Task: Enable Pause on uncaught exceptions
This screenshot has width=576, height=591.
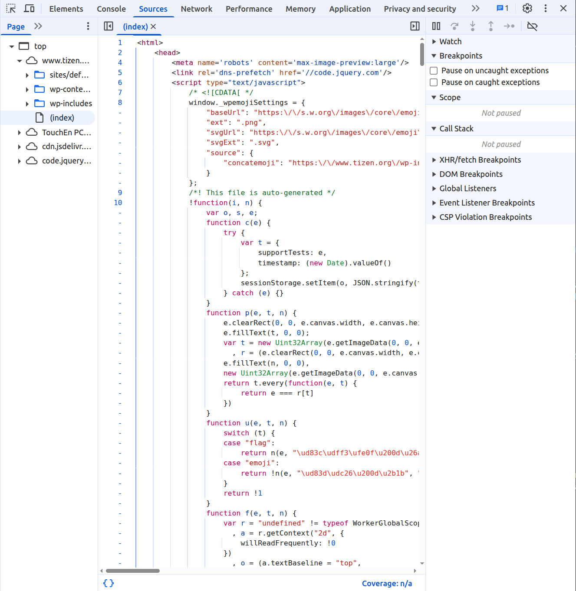Action: [x=434, y=71]
